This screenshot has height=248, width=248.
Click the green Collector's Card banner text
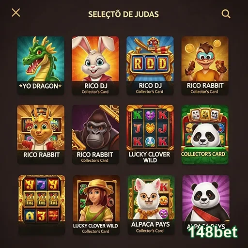coord(203,154)
